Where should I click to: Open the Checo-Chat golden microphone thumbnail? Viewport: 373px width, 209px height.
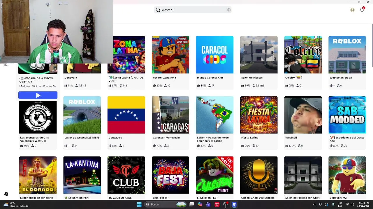click(x=259, y=175)
